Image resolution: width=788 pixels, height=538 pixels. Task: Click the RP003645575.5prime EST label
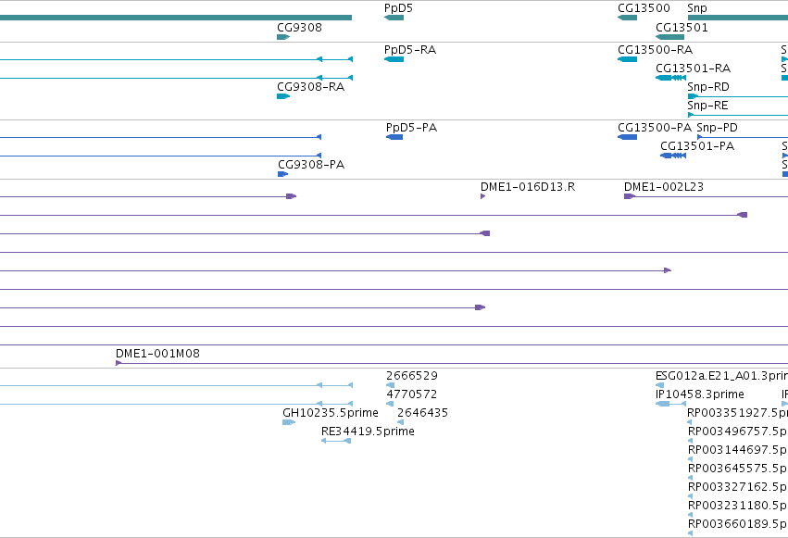pos(738,469)
